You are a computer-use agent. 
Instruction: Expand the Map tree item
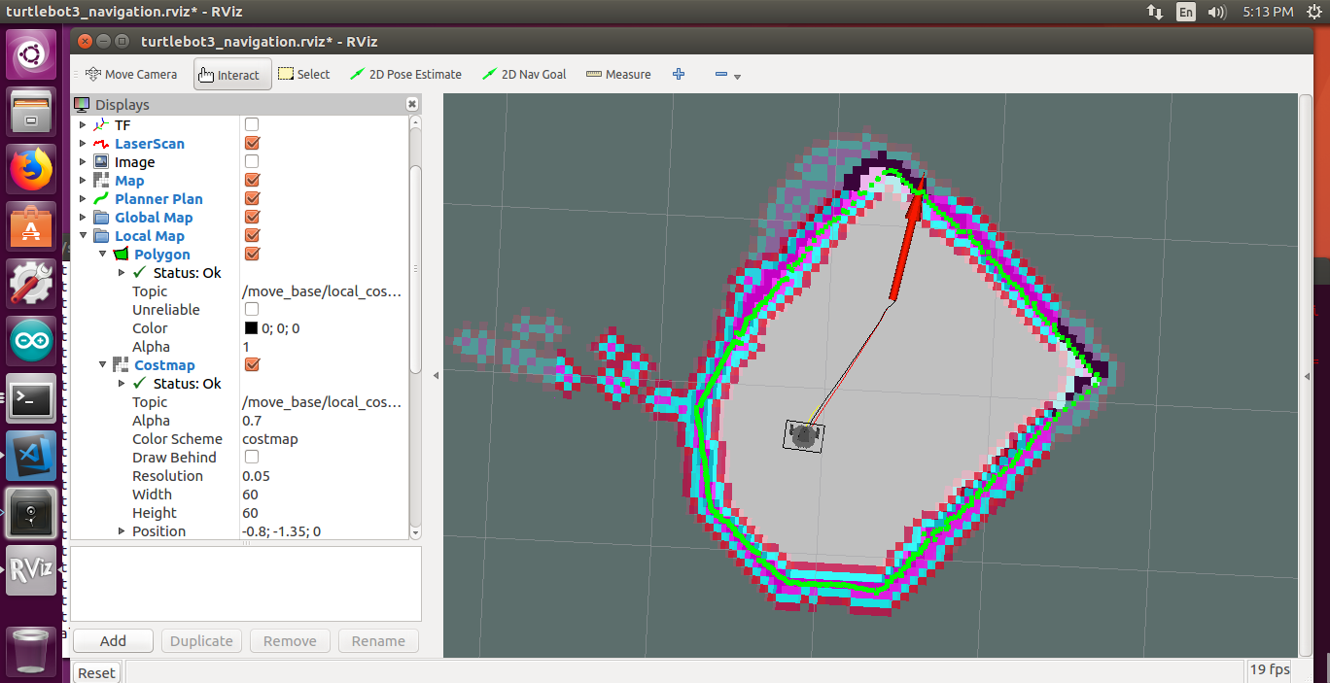pos(83,181)
